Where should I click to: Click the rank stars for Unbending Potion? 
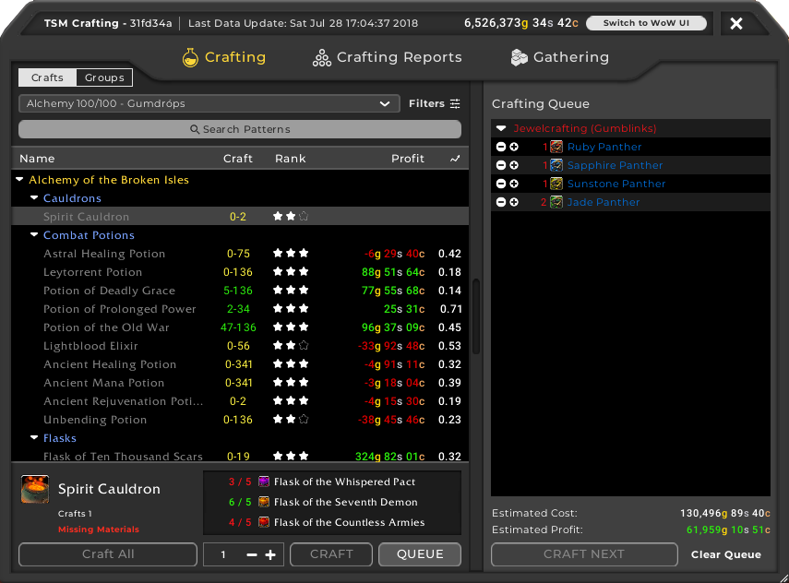pos(291,420)
